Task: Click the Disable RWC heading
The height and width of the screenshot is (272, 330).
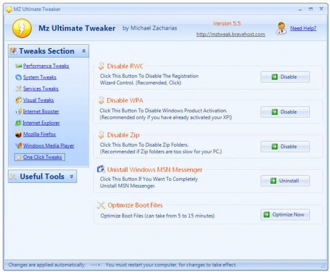Action: tap(125, 66)
